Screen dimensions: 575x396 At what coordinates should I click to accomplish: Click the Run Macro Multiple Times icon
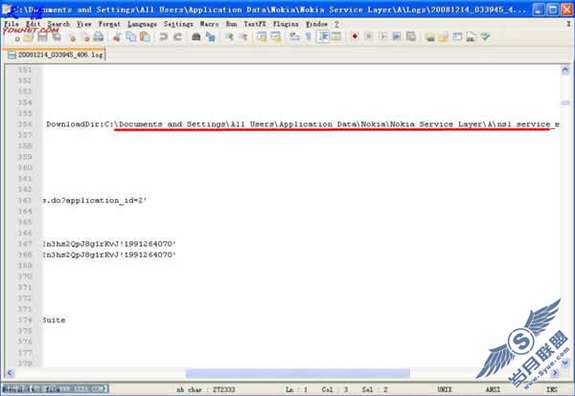point(397,36)
